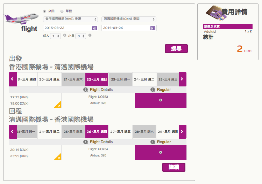Click return date field 2015-03-26
Screen dimensions: 262x184
(x=129, y=28)
